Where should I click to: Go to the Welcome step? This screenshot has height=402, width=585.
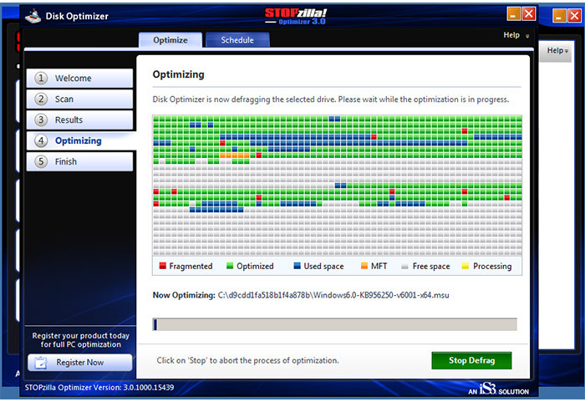[x=79, y=78]
